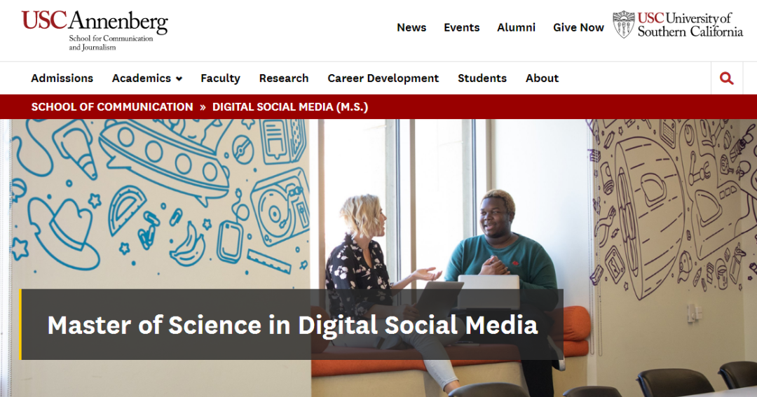Open the Events link
Screen dimensions: 757x397
[462, 27]
